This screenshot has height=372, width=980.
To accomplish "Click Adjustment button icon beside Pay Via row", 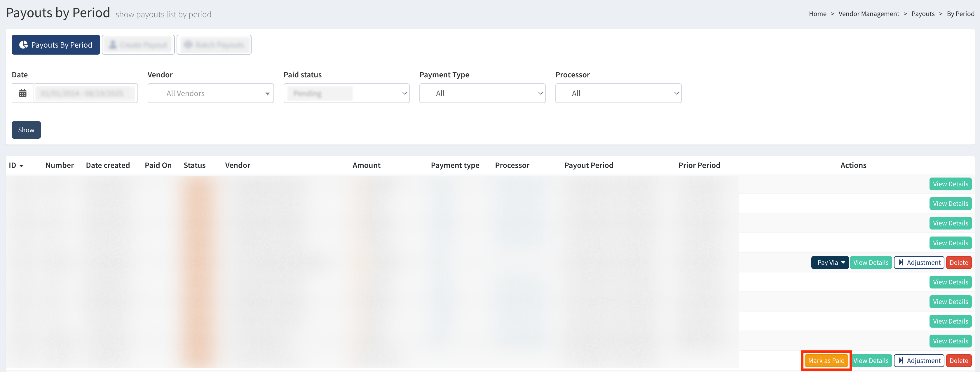I will (x=901, y=262).
